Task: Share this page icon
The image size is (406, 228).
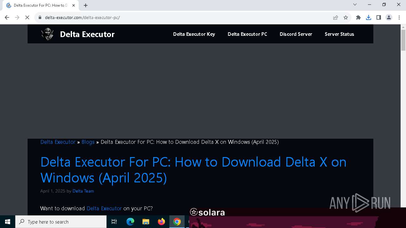Action: tap(336, 17)
